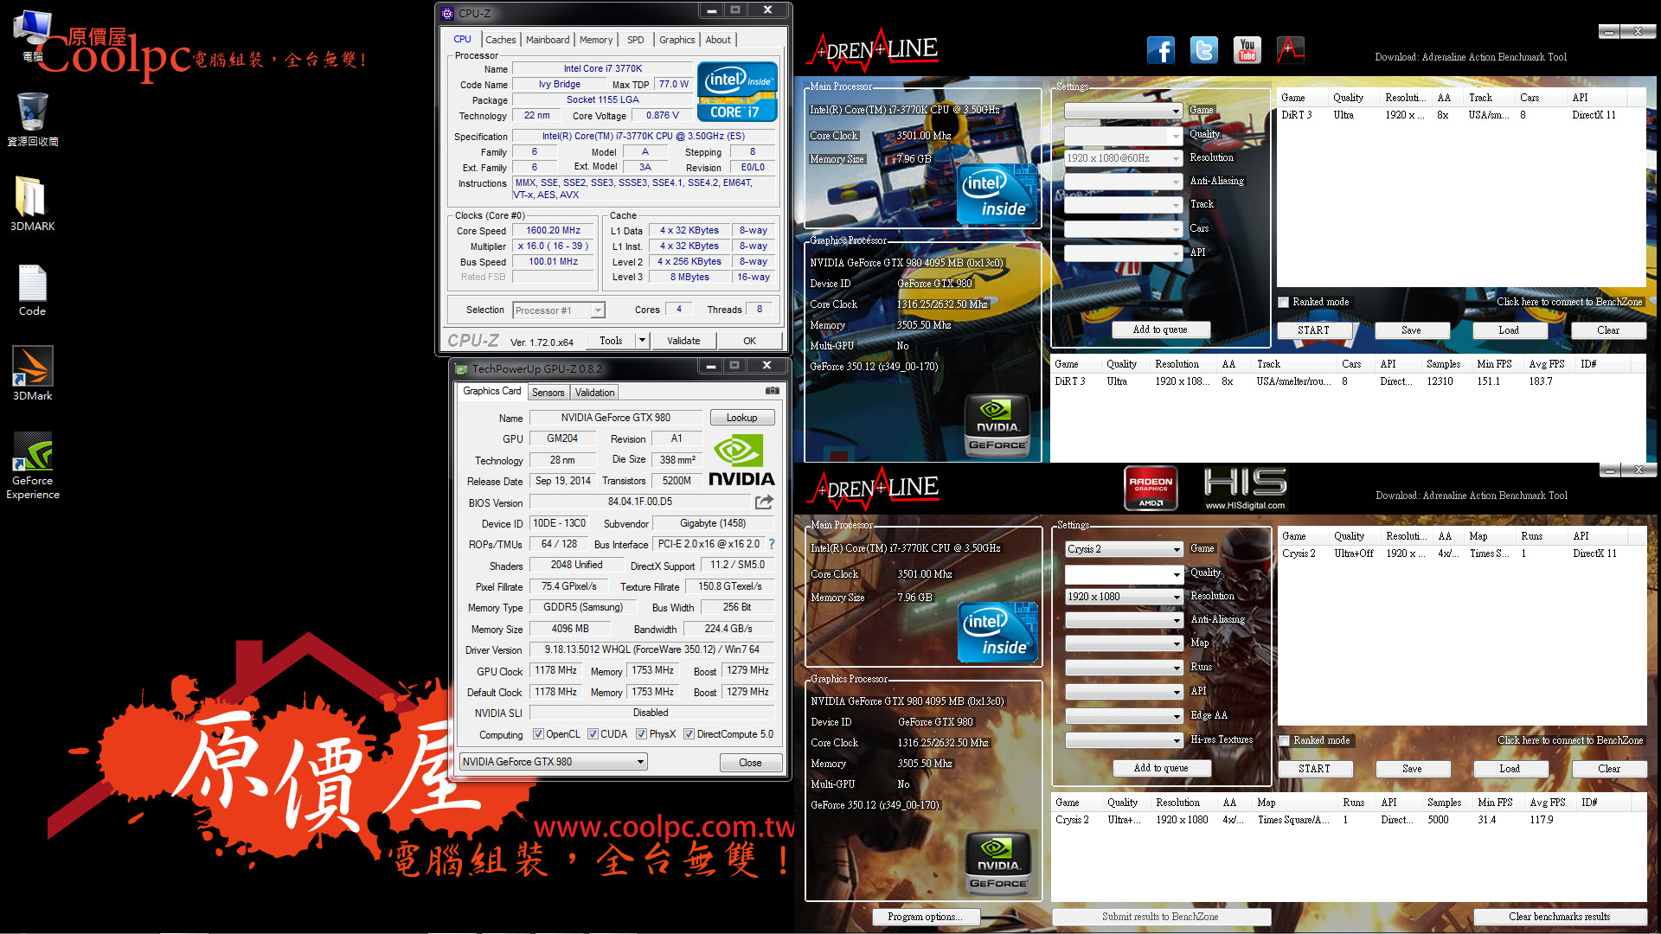Viewport: 1661px width, 934px height.
Task: Open the Crysis 2 game dropdown
Action: click(x=1124, y=549)
